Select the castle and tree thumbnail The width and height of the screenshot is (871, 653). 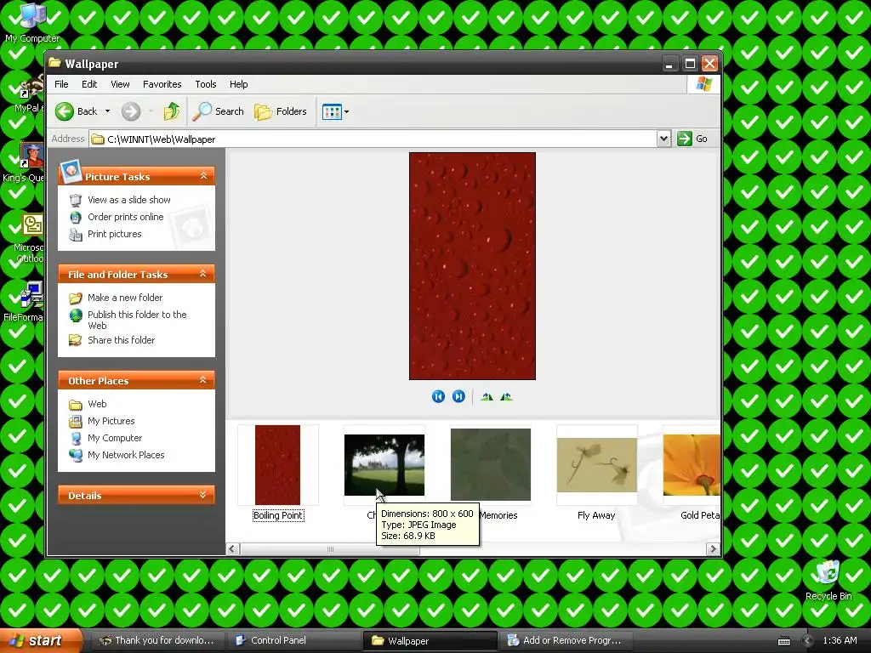tap(384, 465)
